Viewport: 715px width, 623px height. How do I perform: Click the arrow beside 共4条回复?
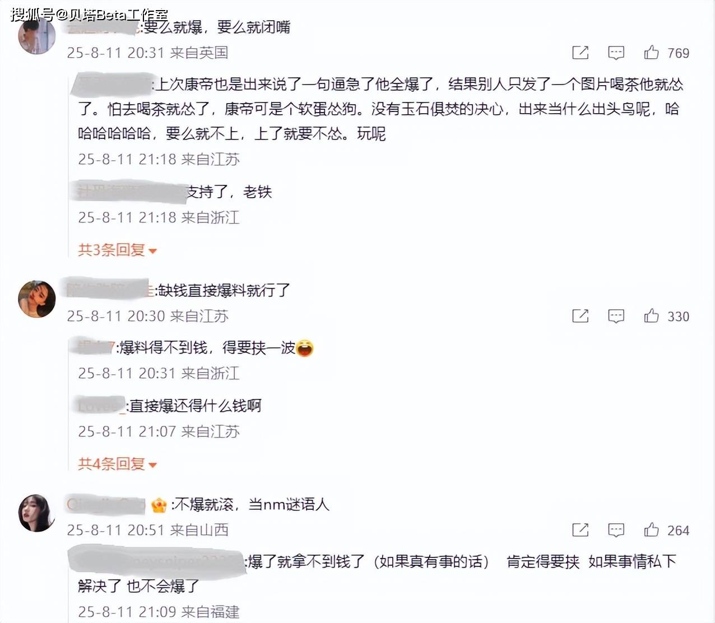pyautogui.click(x=152, y=465)
